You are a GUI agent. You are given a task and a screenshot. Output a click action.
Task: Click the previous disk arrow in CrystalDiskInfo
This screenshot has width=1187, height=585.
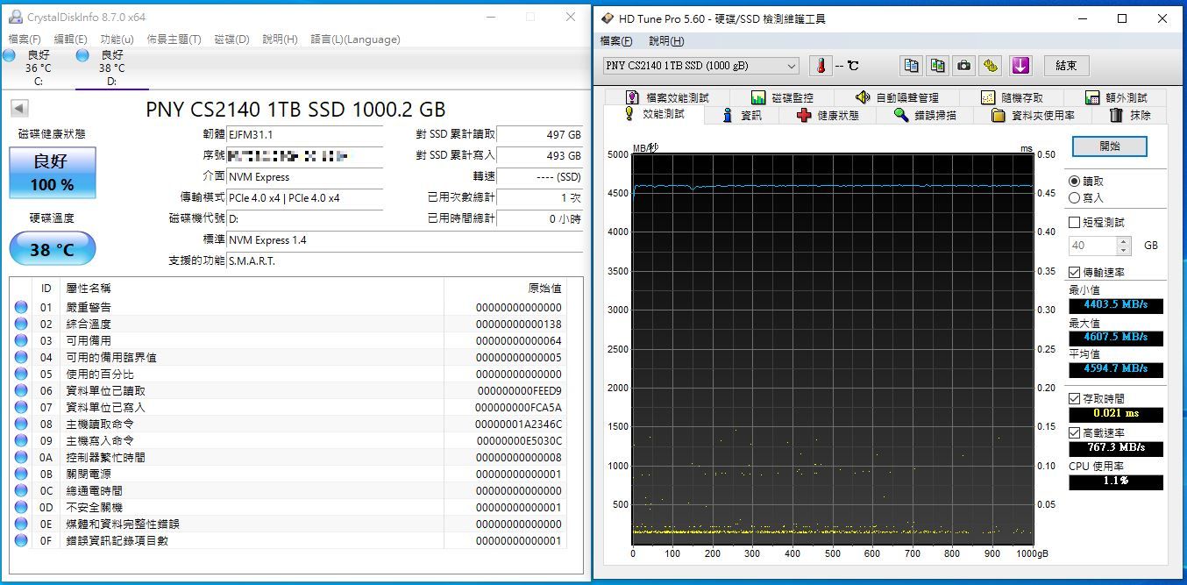point(19,109)
